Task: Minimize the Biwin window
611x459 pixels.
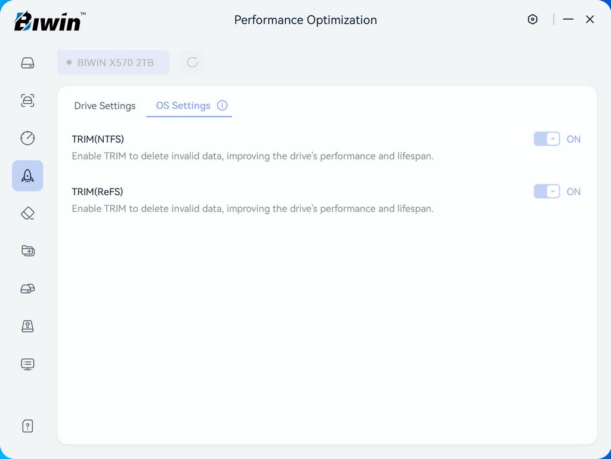Action: click(x=568, y=20)
